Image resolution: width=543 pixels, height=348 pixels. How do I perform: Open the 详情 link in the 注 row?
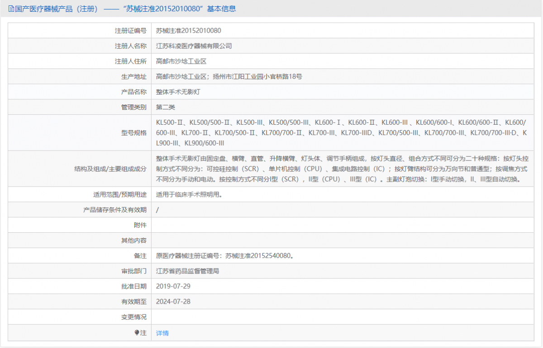(x=162, y=333)
